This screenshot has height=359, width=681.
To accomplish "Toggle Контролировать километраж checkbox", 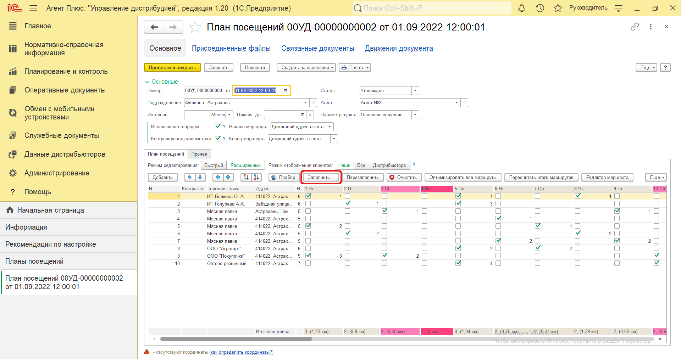I will pyautogui.click(x=218, y=139).
